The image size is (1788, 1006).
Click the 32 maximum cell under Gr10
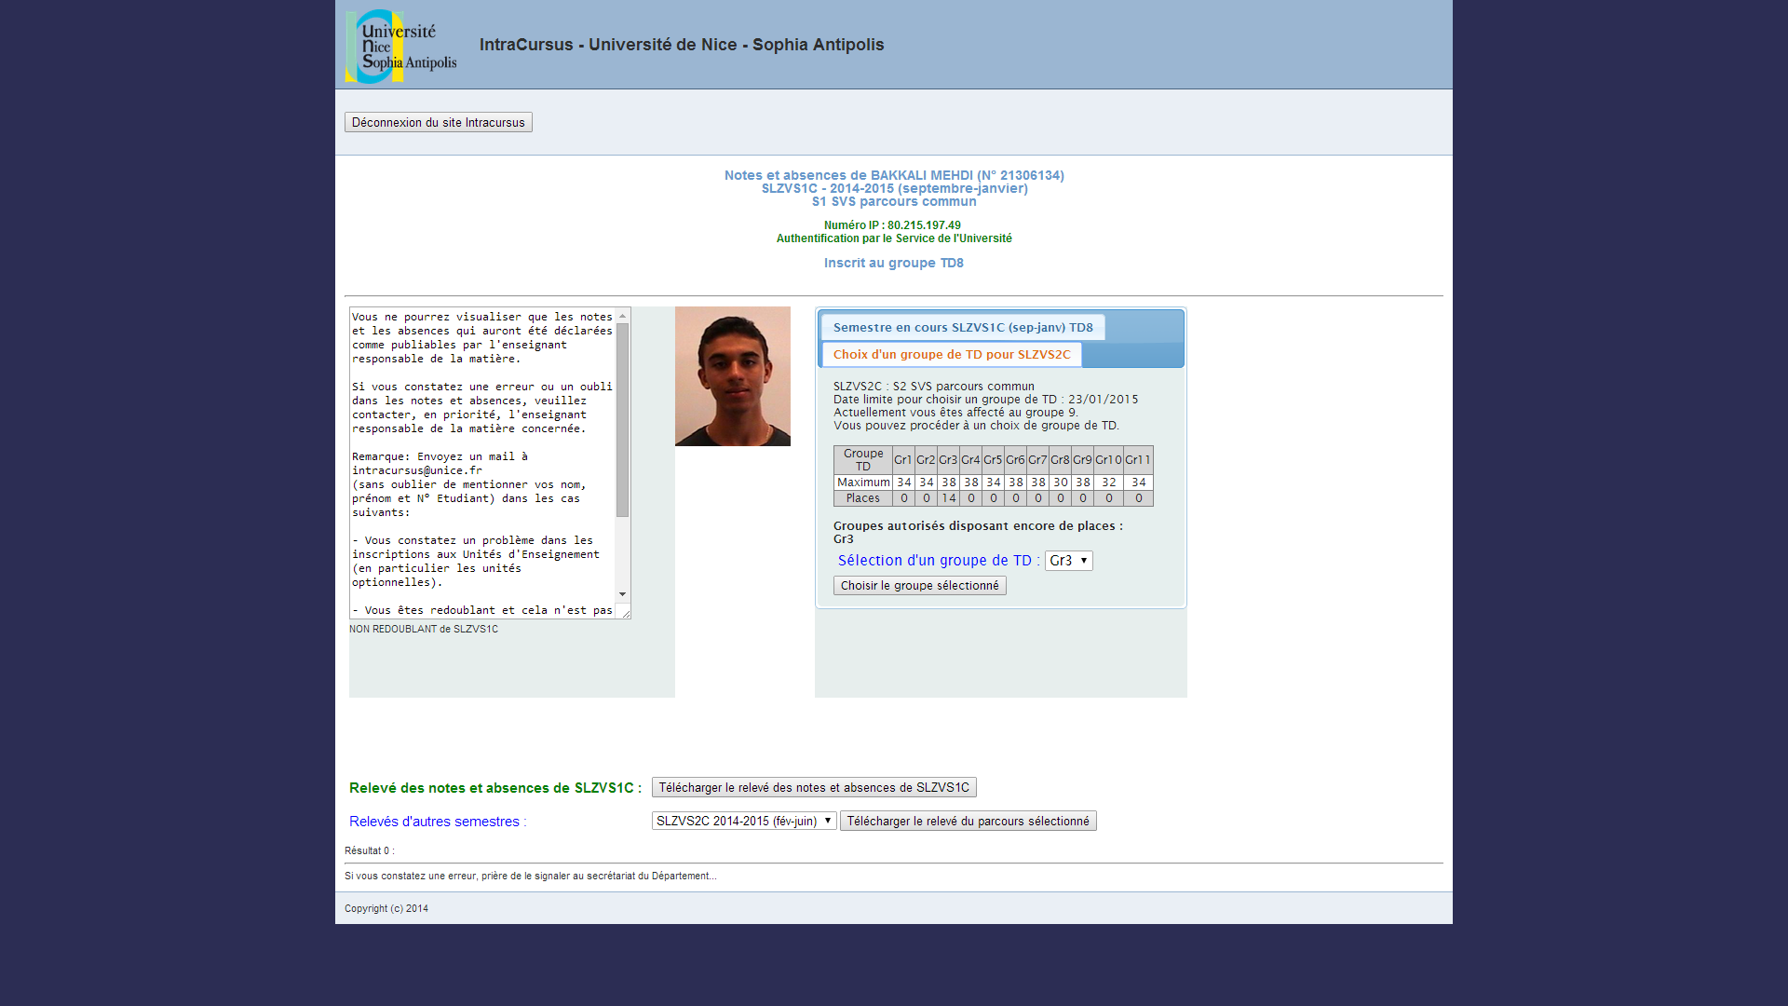tap(1108, 482)
